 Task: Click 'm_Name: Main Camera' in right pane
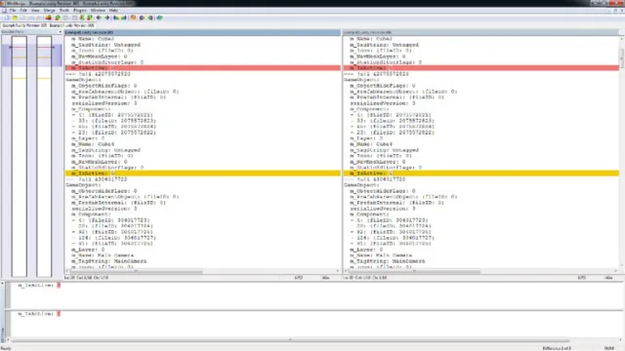(381, 255)
